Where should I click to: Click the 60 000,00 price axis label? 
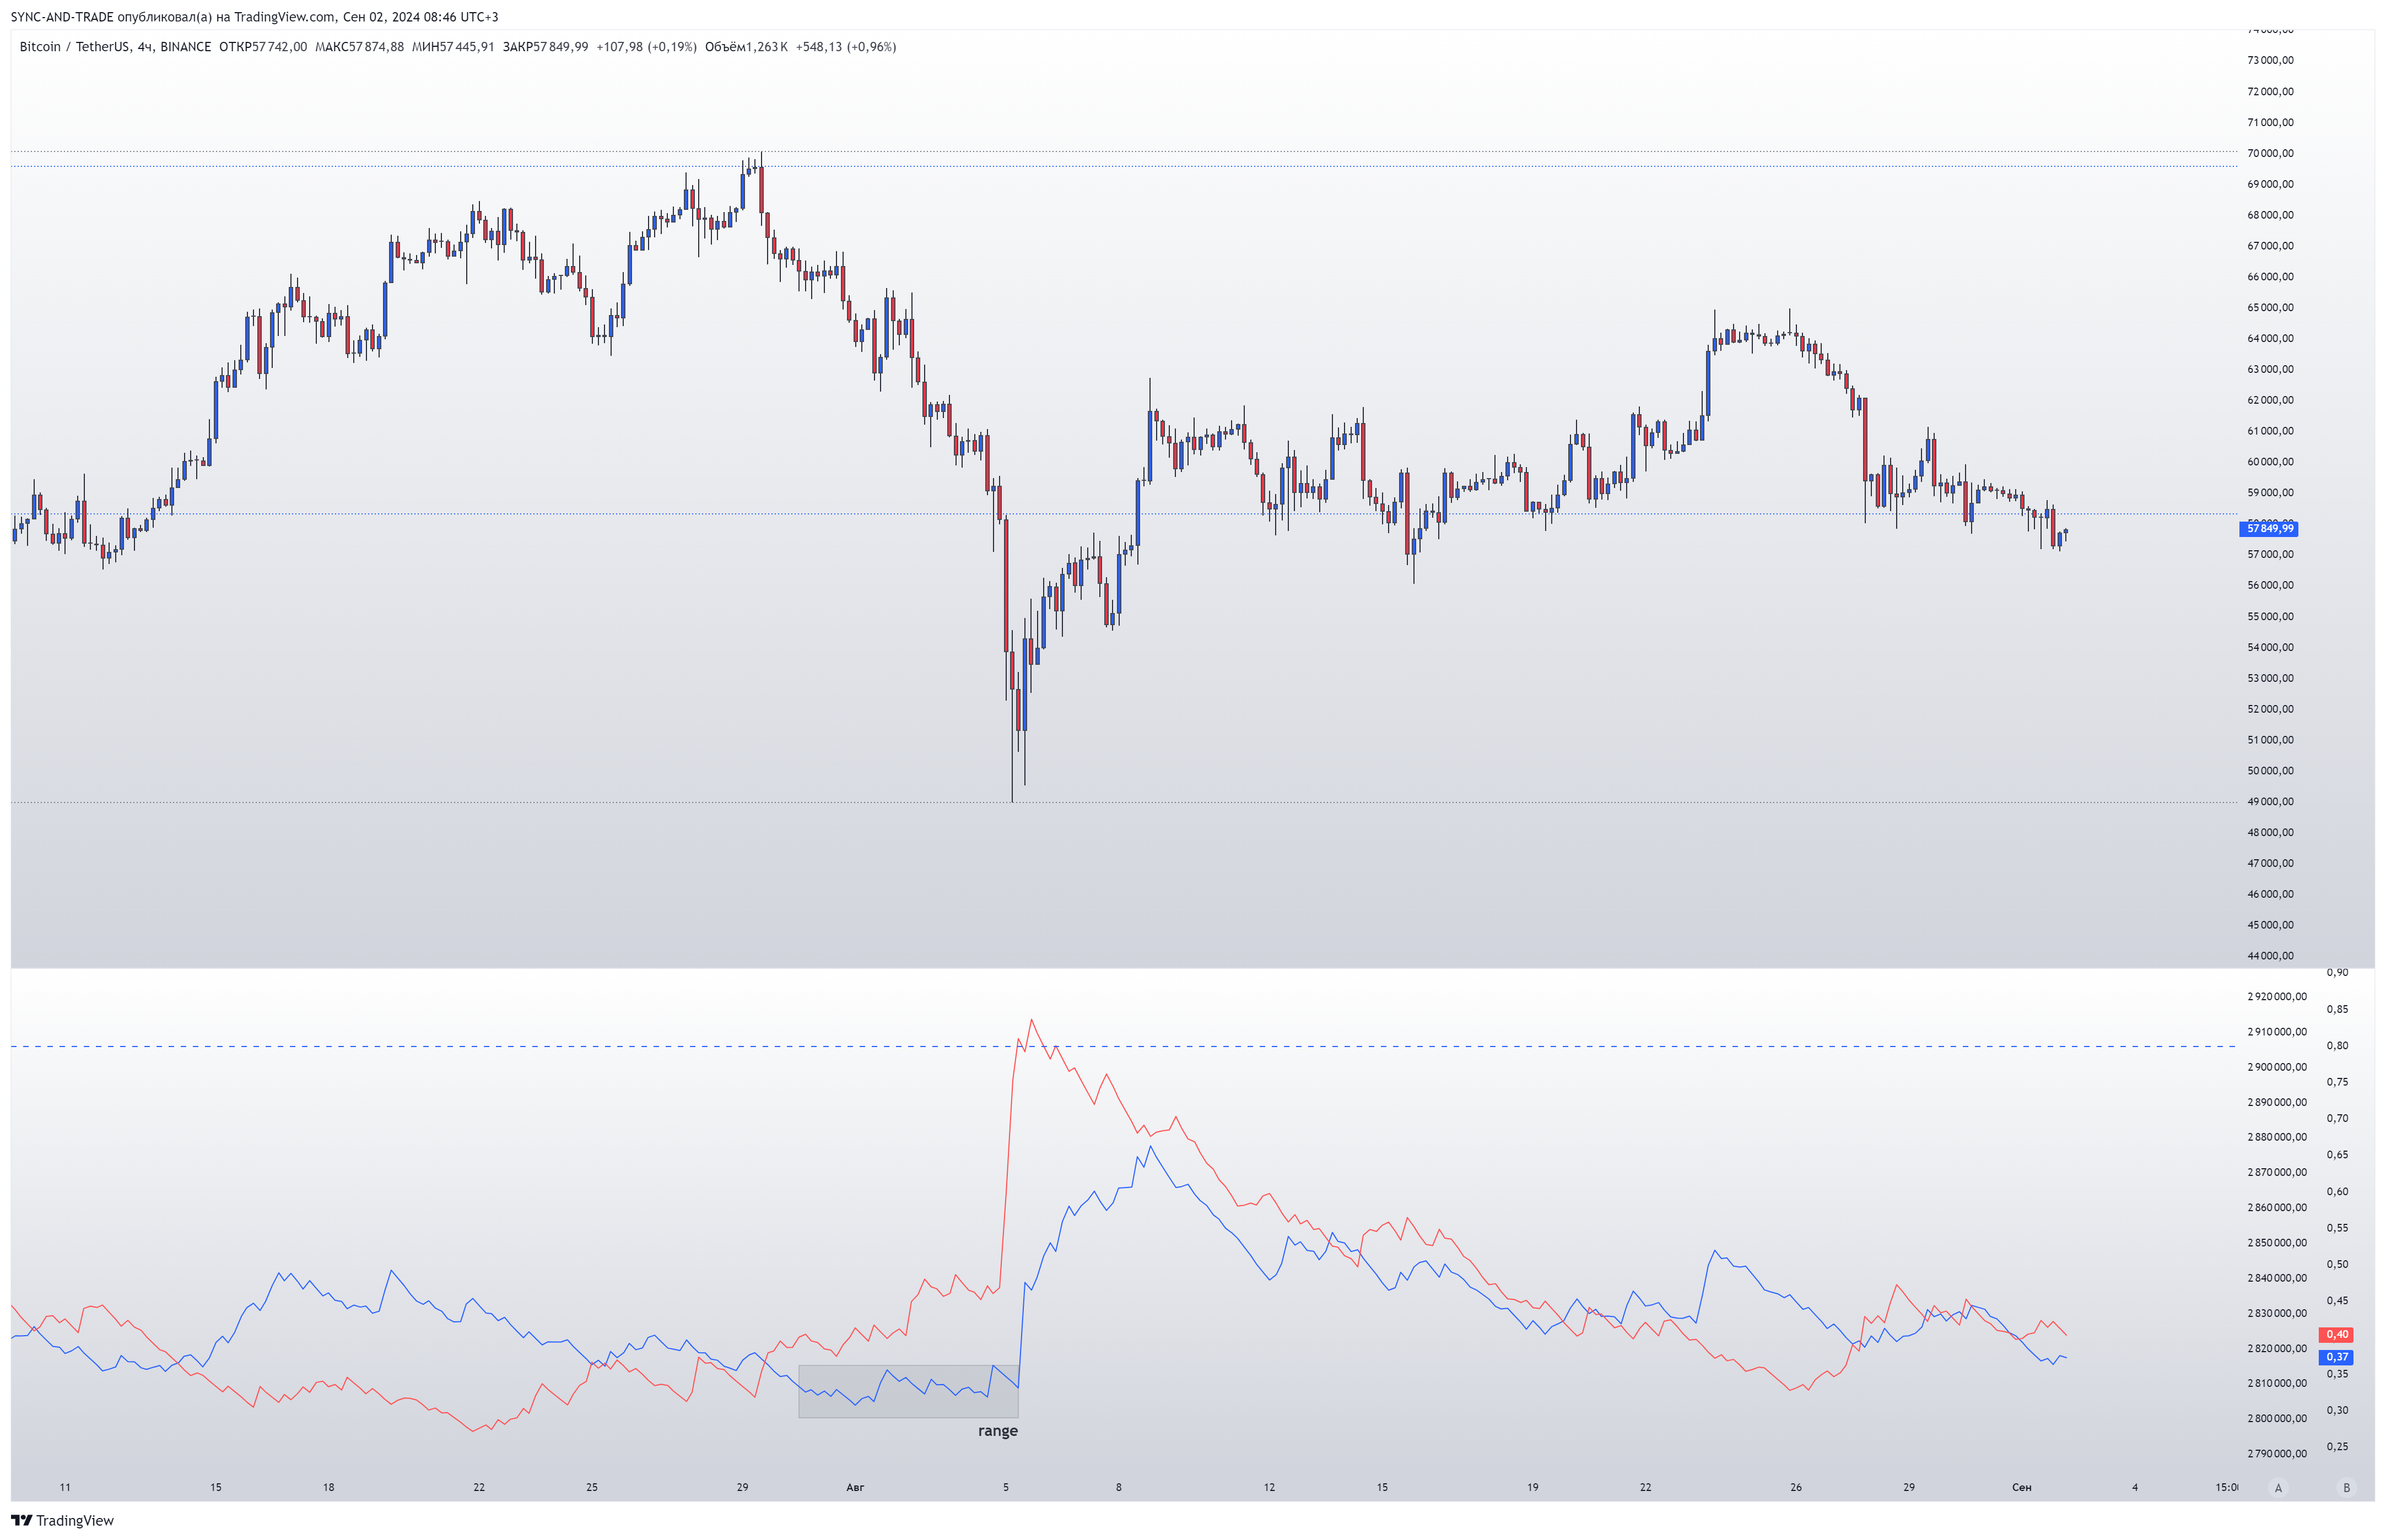pos(2270,462)
